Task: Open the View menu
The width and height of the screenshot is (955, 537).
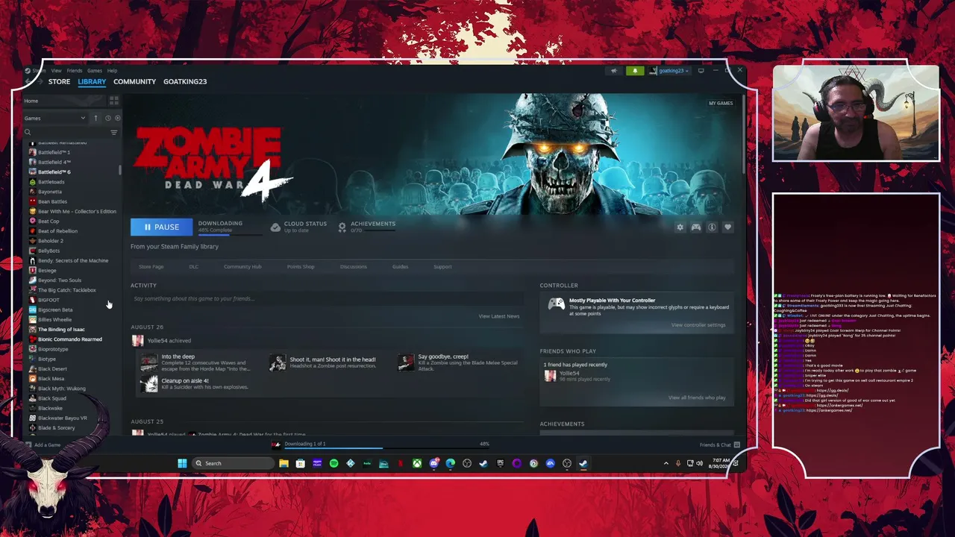Action: coord(56,71)
